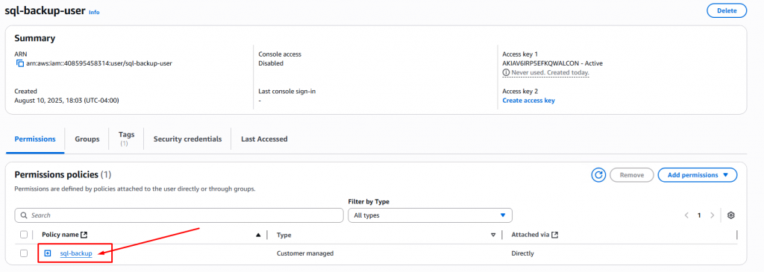Click the external link icon beside Attached via
Viewport: 764px width, 272px height.
554,235
